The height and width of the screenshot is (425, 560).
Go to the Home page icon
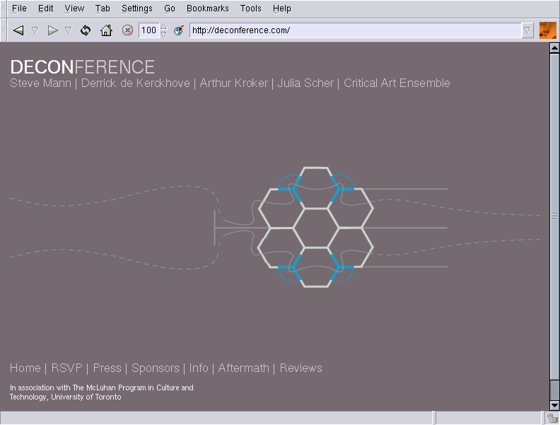tap(106, 30)
